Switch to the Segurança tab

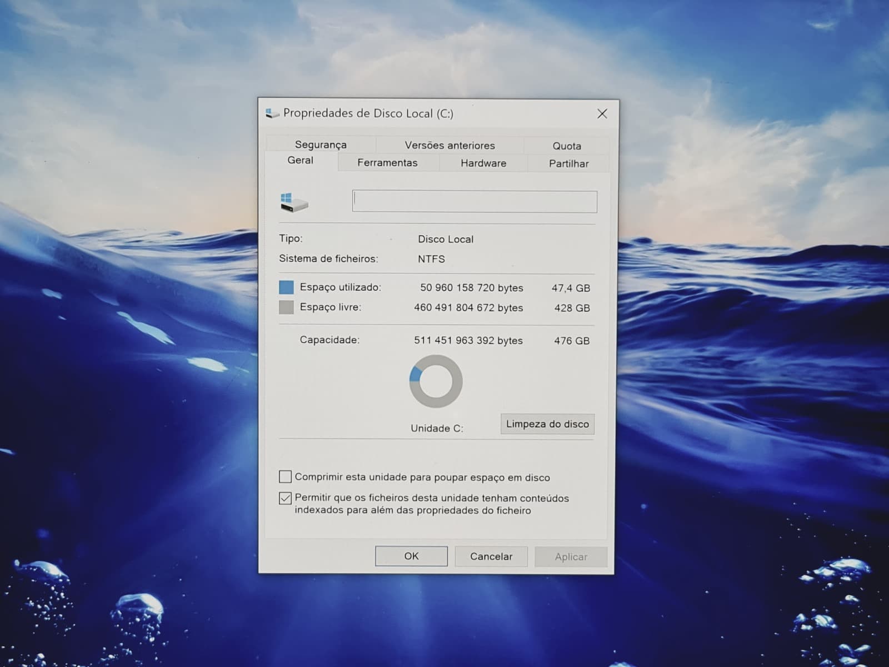(x=321, y=145)
